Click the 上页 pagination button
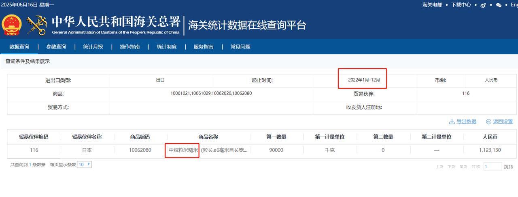This screenshot has width=518, height=197. point(439,167)
